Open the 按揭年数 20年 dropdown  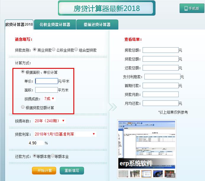click(x=50, y=121)
